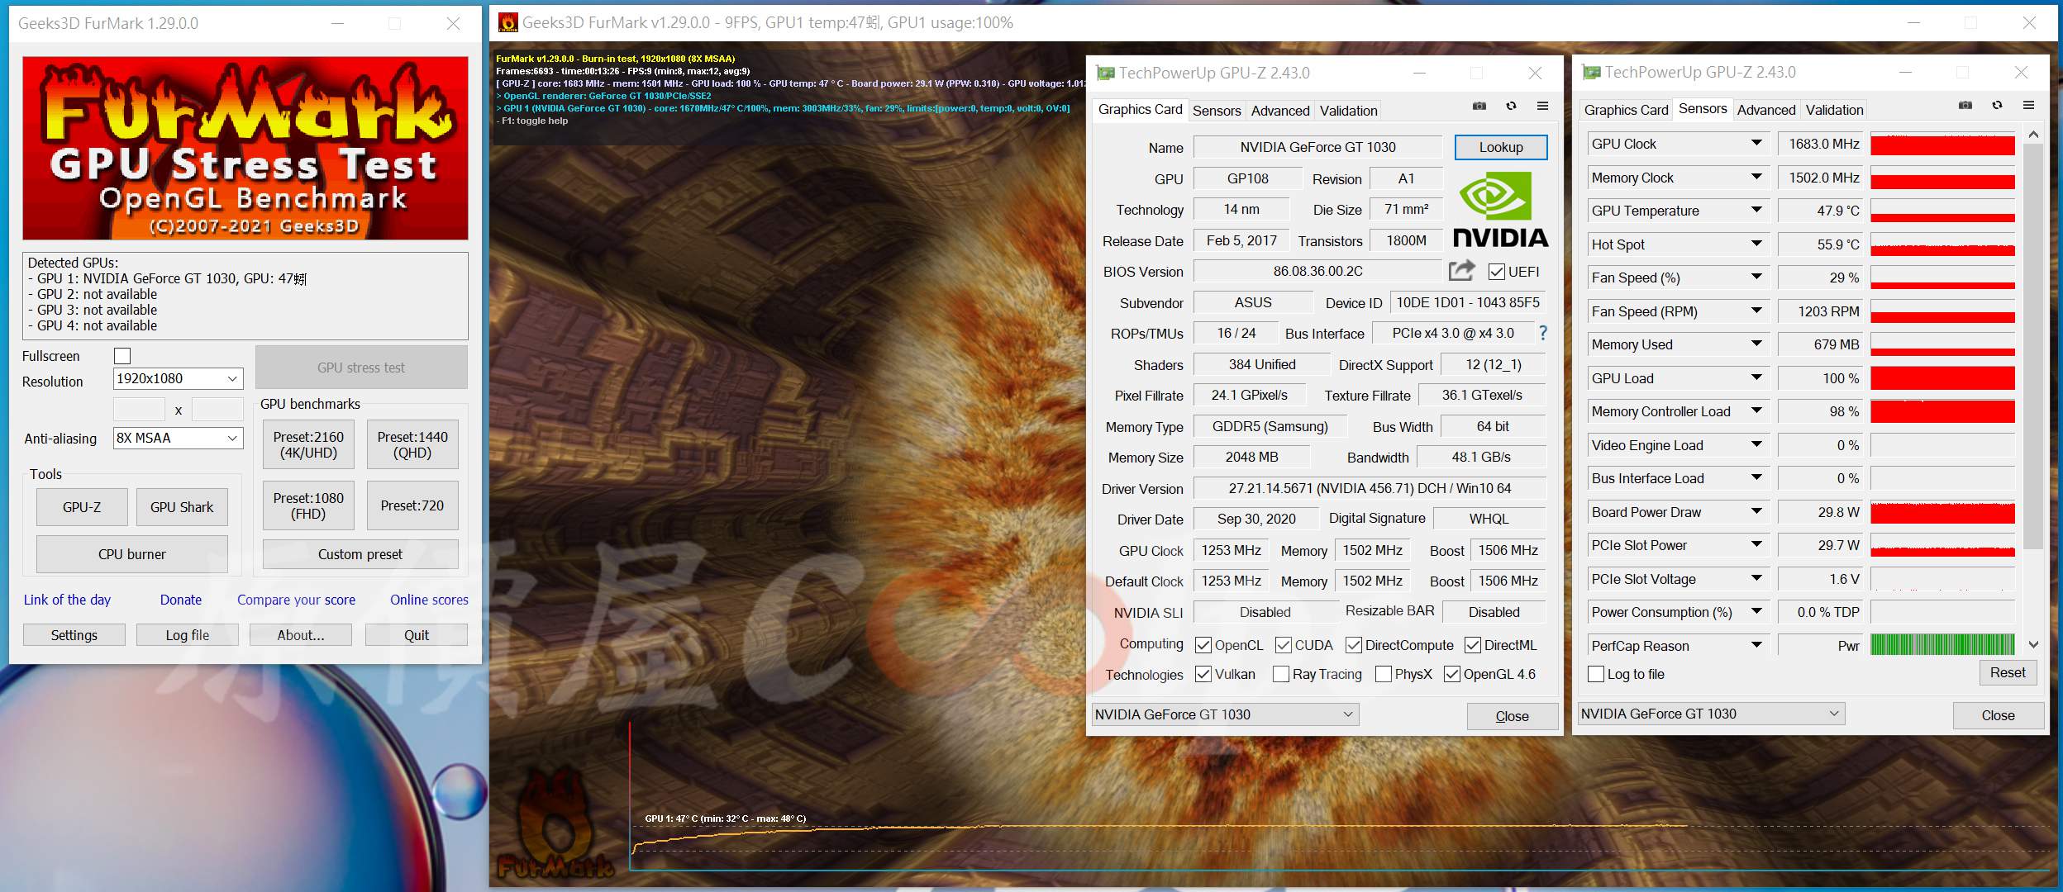Click the Bus Interface question mark icon
Viewport: 2063px width, 892px height.
pos(1542,333)
